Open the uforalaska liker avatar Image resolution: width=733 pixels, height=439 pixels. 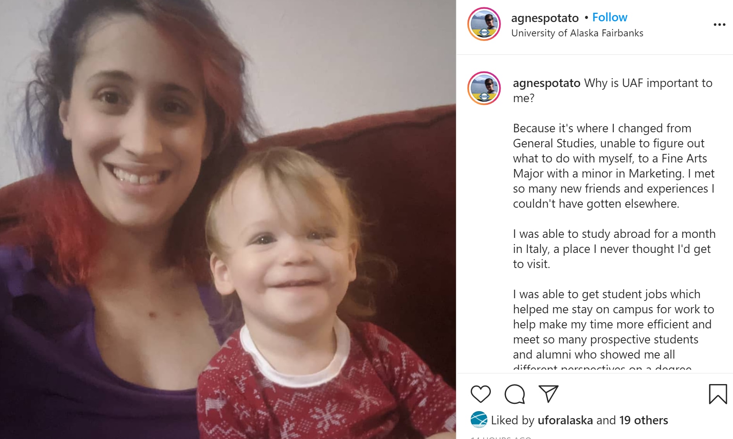point(478,420)
